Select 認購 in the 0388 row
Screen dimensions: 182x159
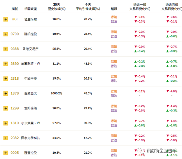(x=114, y=47)
